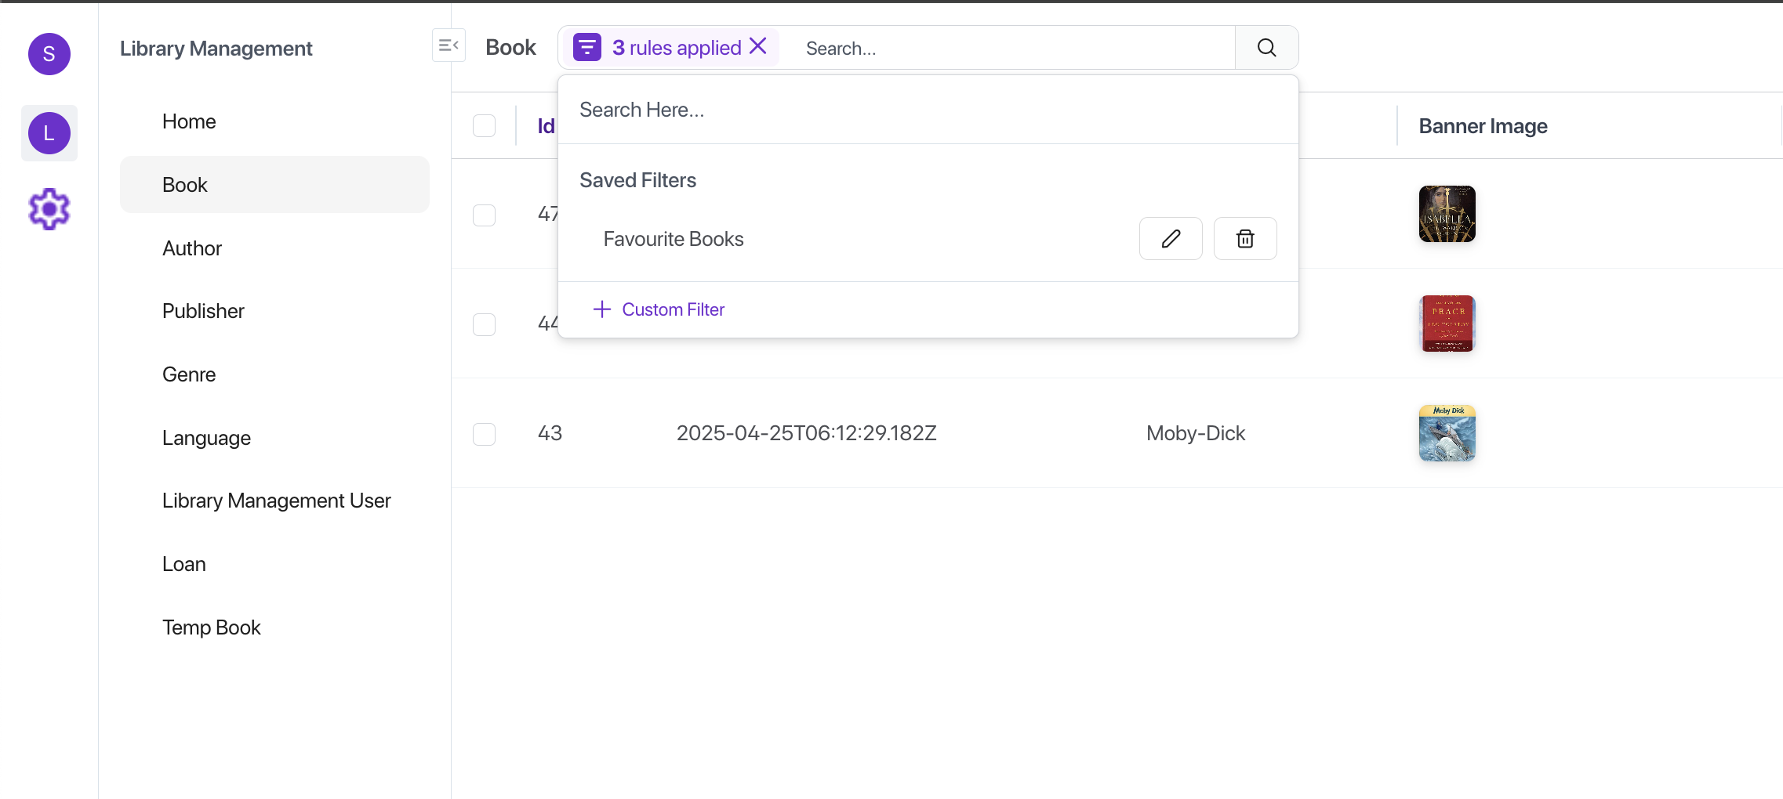Click the Search Here filter field
1783x799 pixels.
[925, 110]
